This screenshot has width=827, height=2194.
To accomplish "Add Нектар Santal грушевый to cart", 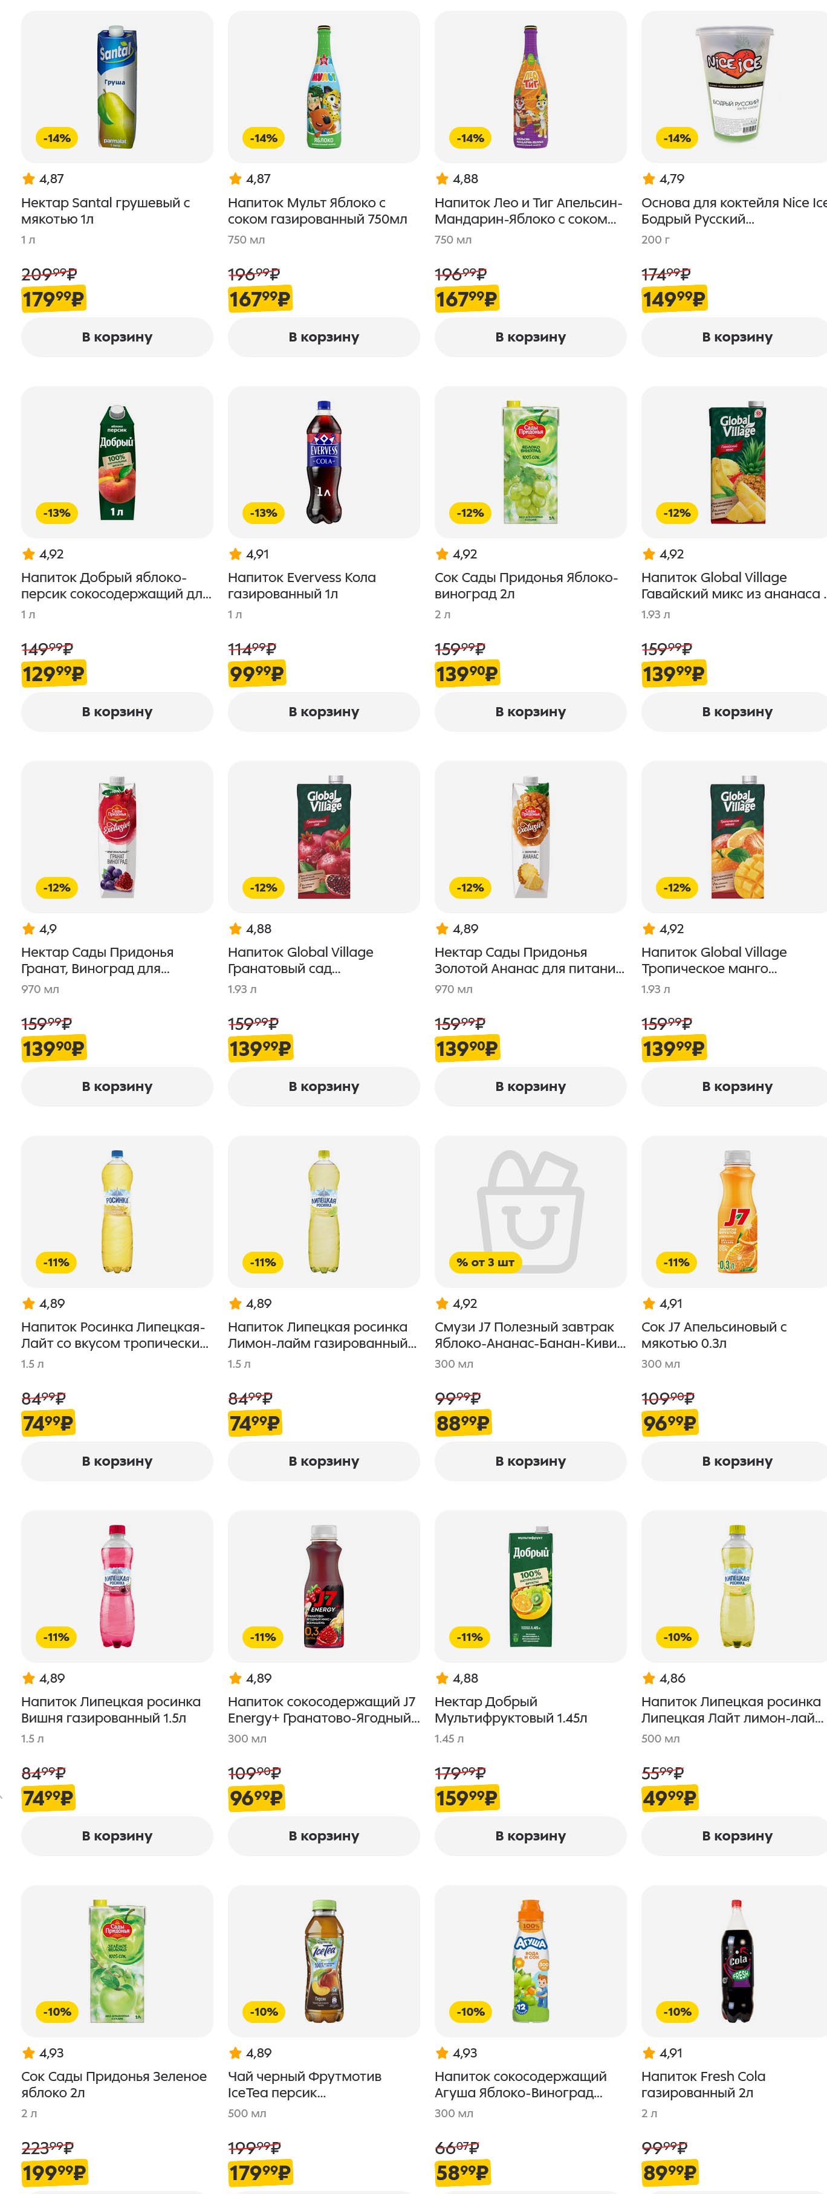I will pos(117,337).
